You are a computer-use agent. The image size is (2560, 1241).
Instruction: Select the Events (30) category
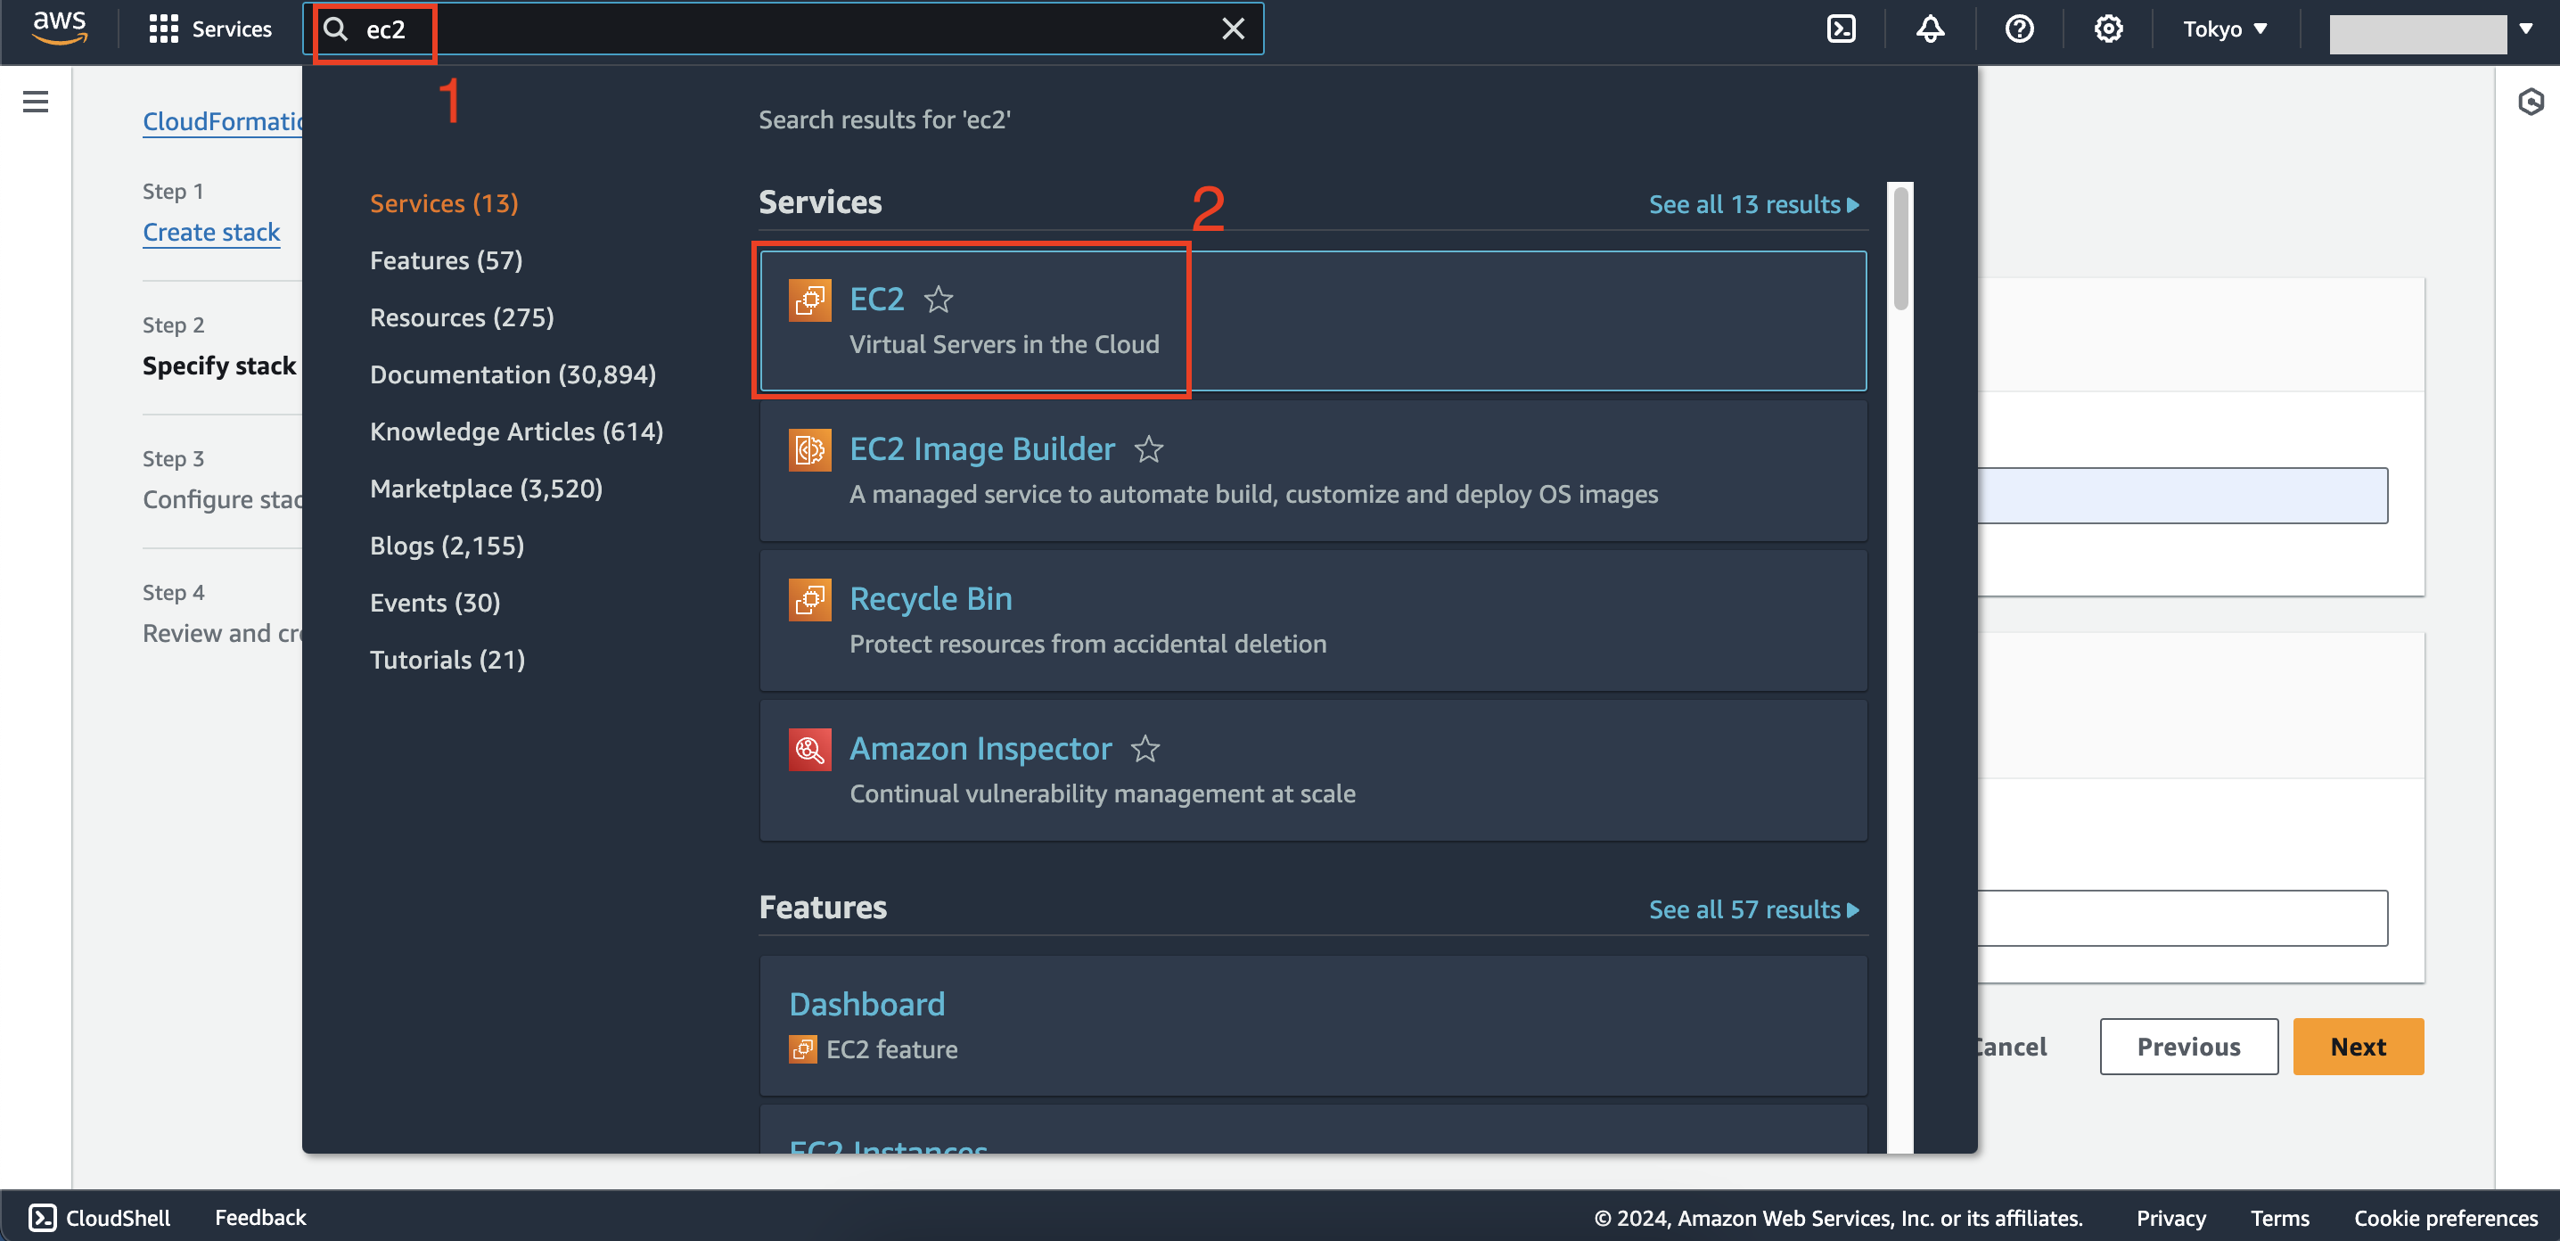(435, 603)
